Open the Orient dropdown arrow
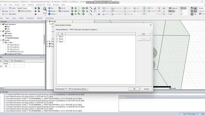The width and height of the screenshot is (205, 115). click(x=56, y=14)
